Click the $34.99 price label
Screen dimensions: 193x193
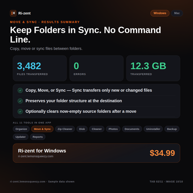tap(162, 153)
